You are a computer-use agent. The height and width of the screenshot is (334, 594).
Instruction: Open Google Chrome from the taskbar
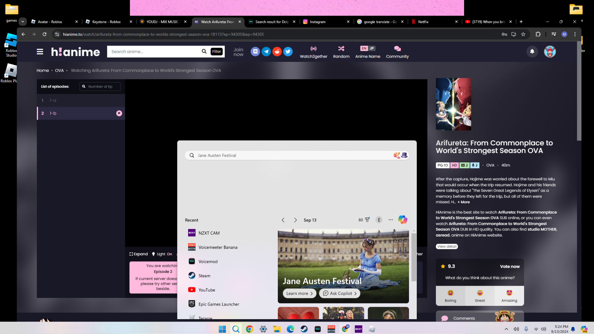[x=249, y=329]
